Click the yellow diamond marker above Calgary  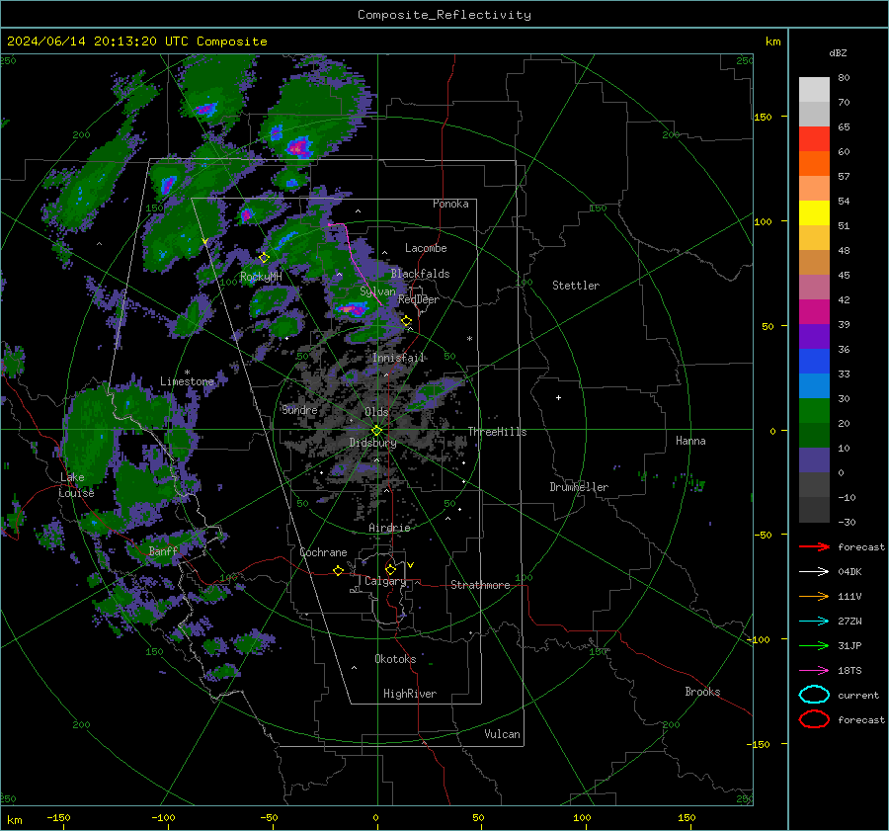pos(390,569)
